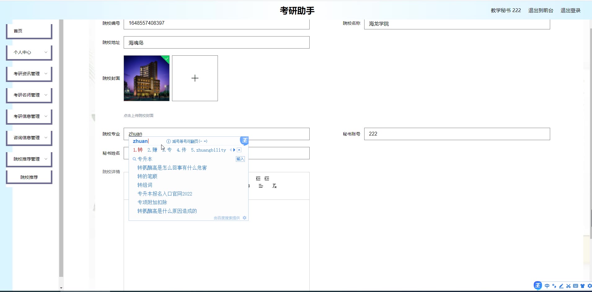Click the 输入 button in suggestions
Viewport: 592px width, 292px height.
click(x=240, y=159)
